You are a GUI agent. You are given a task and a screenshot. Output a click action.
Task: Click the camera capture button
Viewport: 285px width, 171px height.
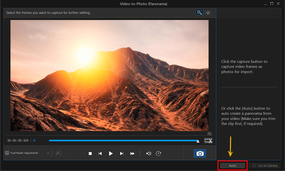point(200,153)
